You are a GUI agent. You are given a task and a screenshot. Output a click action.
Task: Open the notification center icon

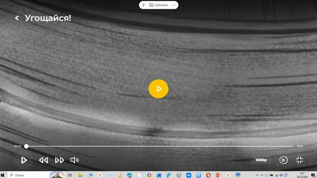tap(313, 175)
